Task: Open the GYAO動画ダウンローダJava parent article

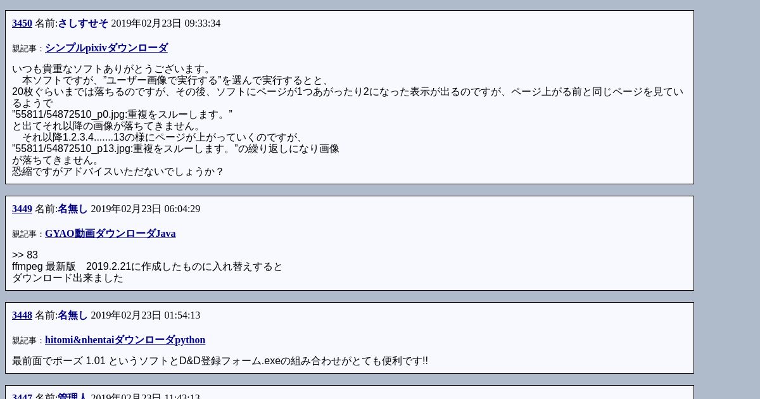Action: 110,234
